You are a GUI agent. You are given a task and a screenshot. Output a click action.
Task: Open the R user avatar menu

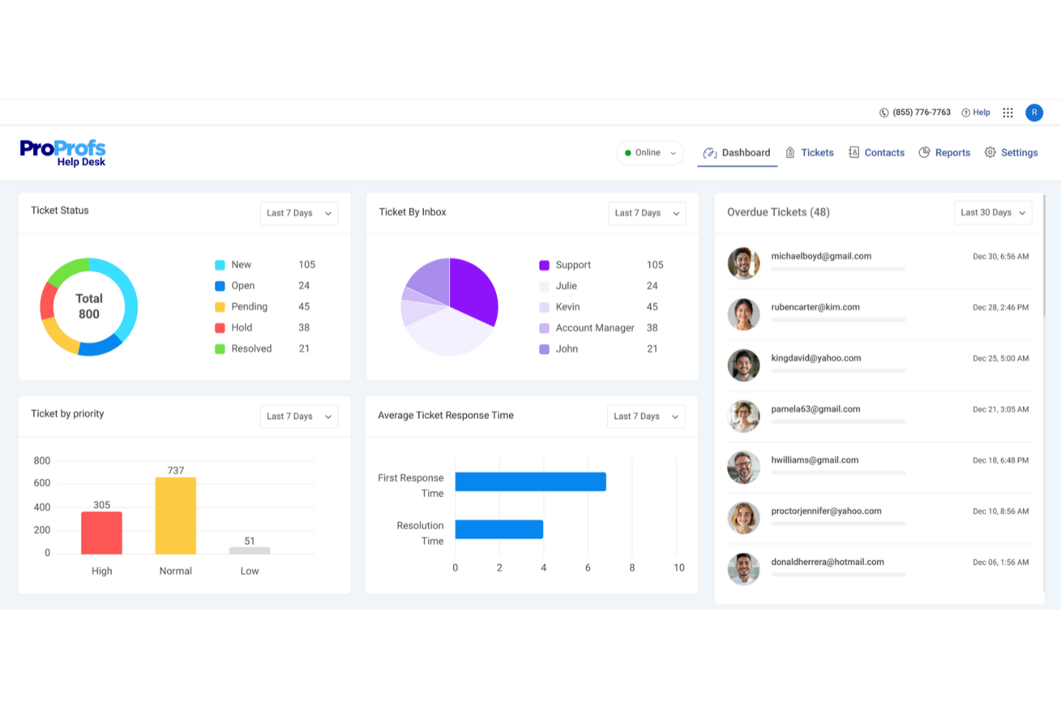tap(1034, 113)
